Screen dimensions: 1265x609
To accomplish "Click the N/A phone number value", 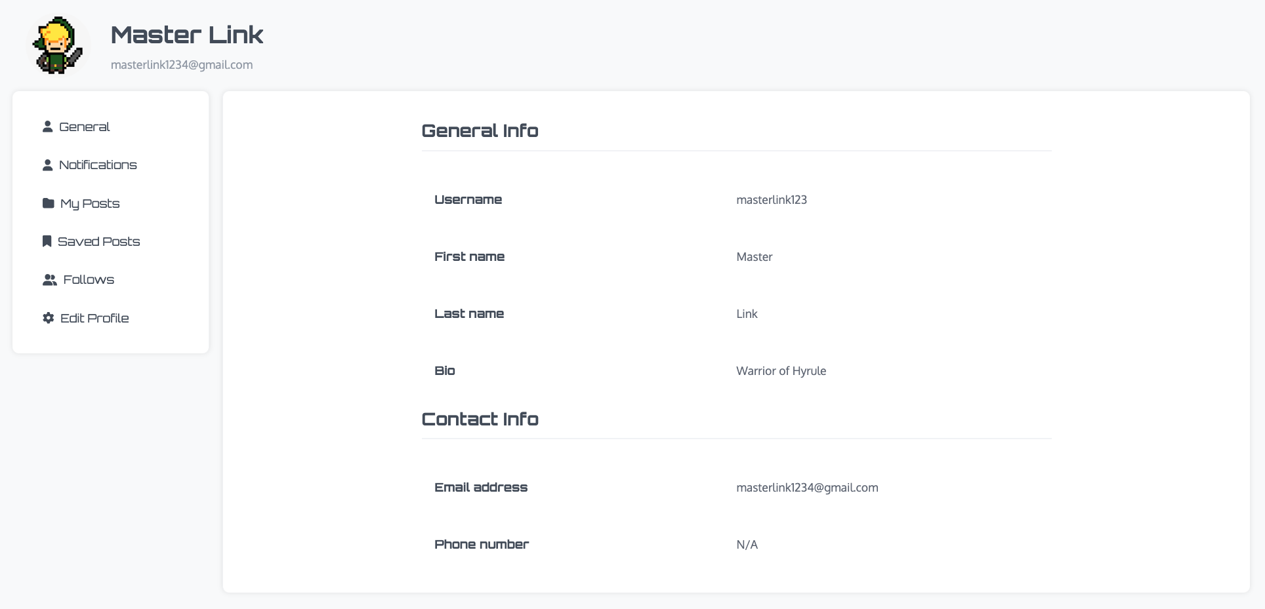I will coord(747,545).
